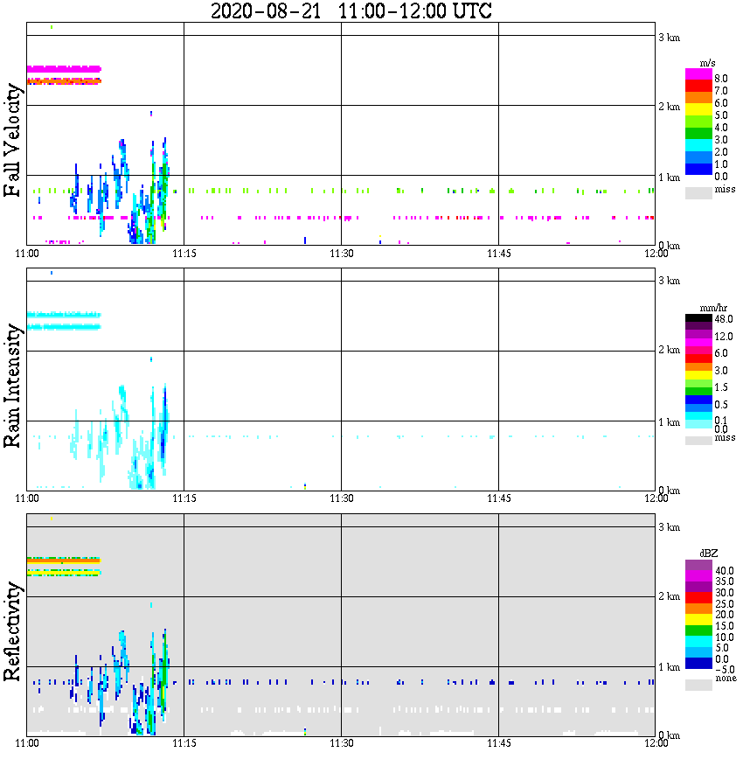Pick the gray "miss" swatch in fall velocity legend
Image resolution: width=743 pixels, height=759 pixels.
698,193
